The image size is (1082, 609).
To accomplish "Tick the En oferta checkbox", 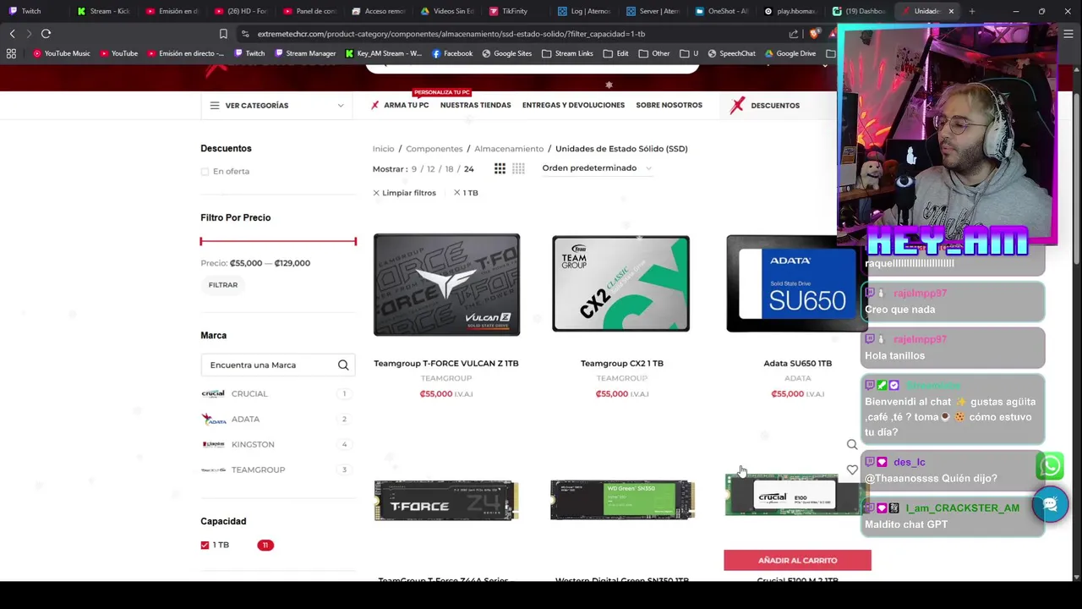I will pos(205,172).
